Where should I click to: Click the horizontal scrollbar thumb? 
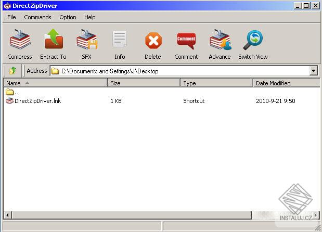[132, 215]
